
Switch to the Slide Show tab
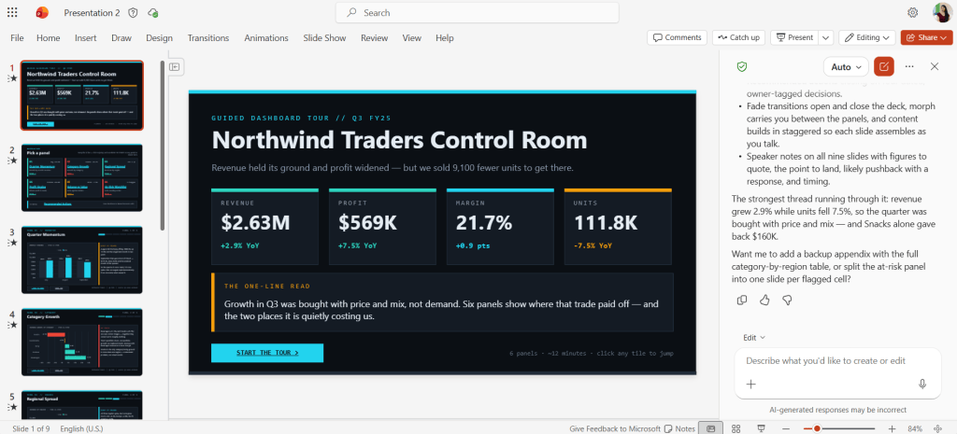point(324,37)
